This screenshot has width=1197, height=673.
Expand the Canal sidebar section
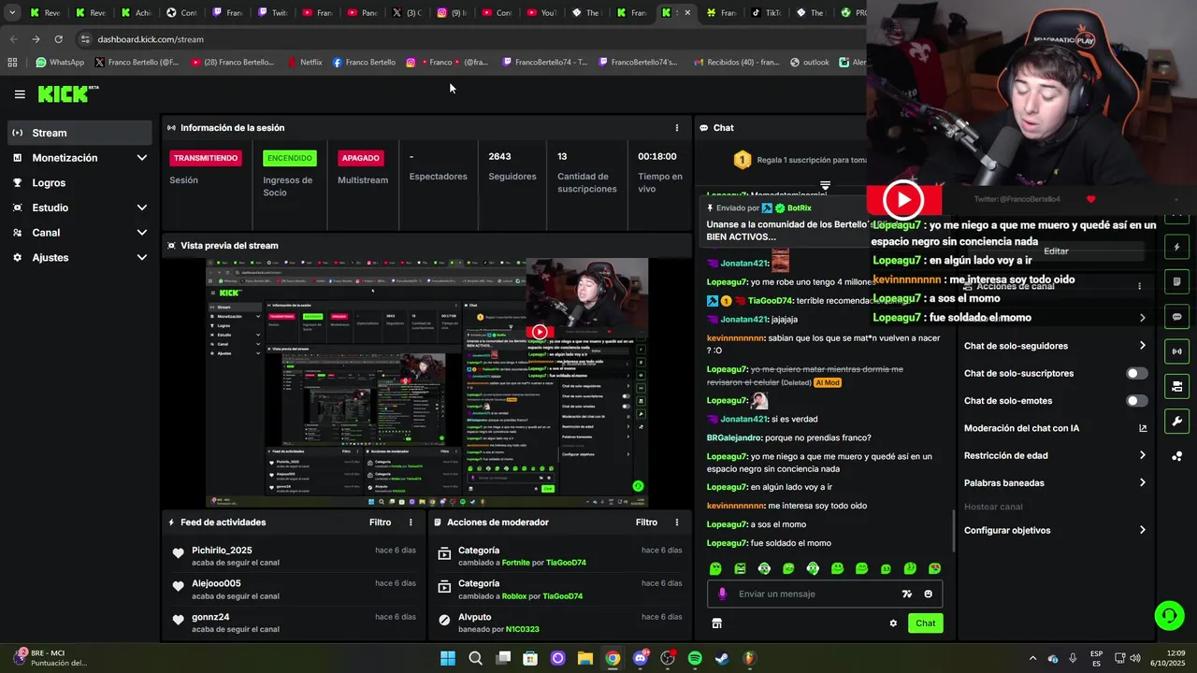79,233
